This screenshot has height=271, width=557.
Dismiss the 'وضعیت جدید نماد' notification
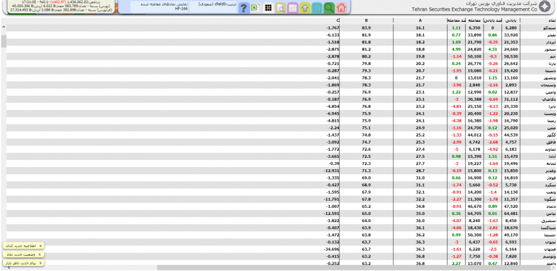(40, 254)
